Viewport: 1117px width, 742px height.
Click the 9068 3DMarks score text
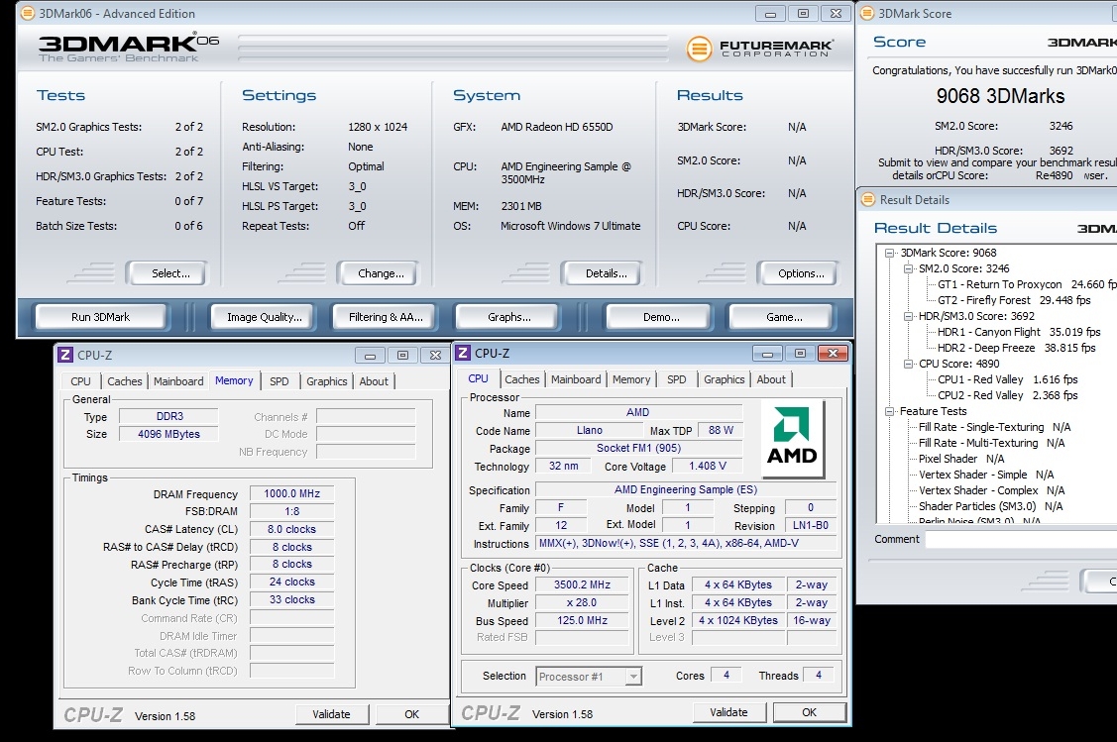pyautogui.click(x=1000, y=96)
